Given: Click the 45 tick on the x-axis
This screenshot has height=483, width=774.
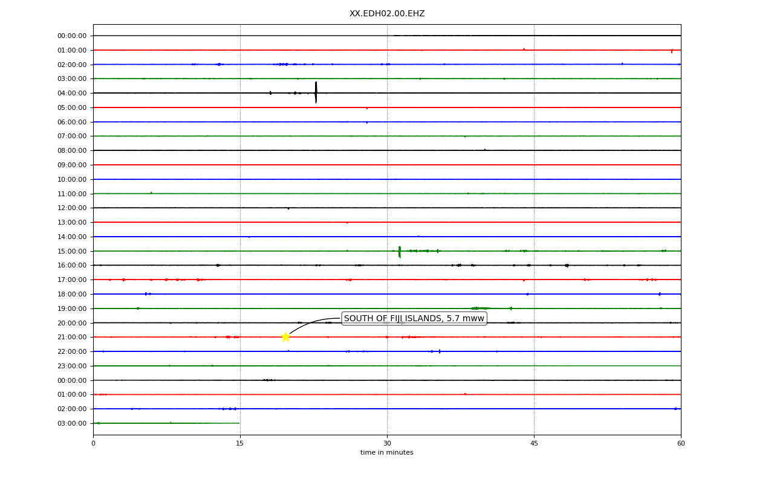Looking at the screenshot, I should (x=534, y=443).
